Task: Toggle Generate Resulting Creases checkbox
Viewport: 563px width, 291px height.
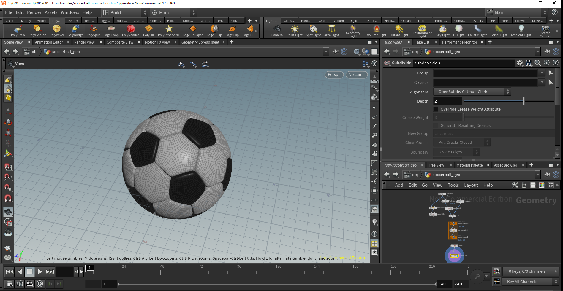Action: (436, 126)
